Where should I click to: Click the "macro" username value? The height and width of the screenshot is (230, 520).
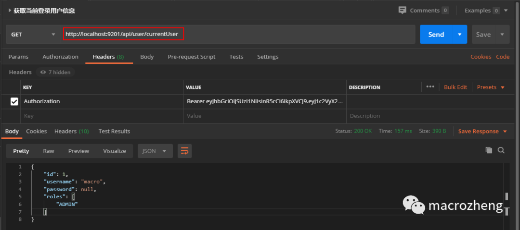93,182
